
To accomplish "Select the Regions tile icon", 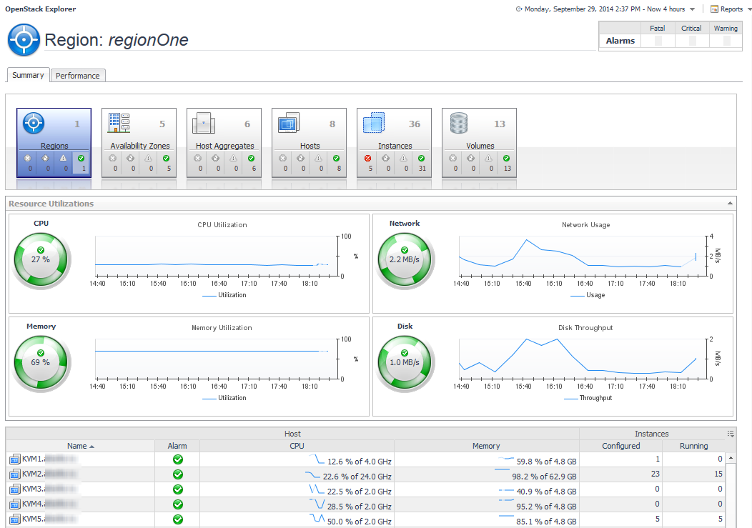I will (x=34, y=124).
